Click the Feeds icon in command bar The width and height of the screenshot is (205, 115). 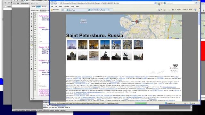(164, 10)
